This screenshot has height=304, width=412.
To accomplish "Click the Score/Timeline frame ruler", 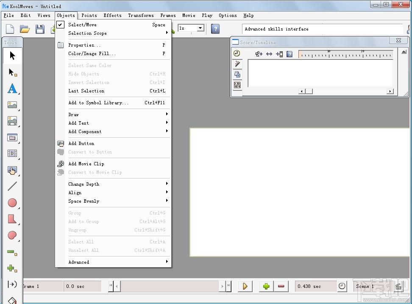I will coord(345,54).
